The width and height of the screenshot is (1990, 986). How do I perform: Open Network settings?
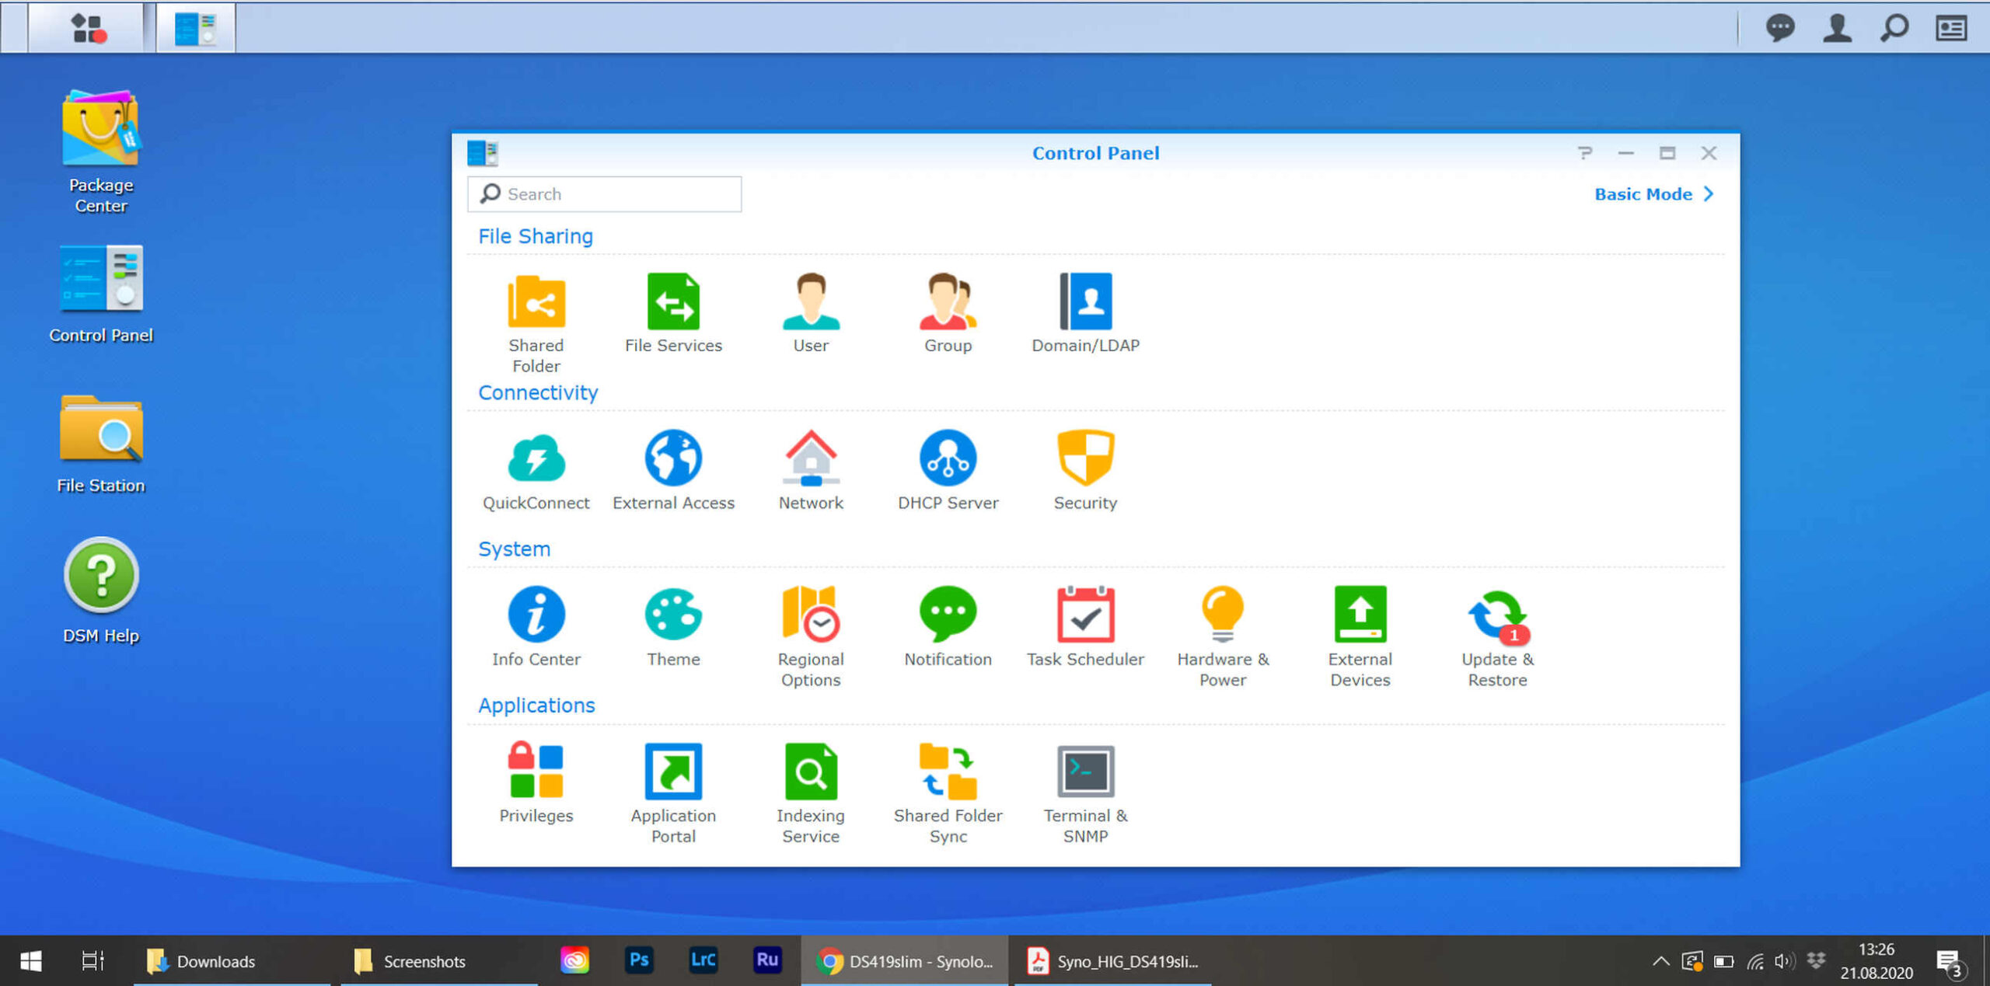pos(811,470)
